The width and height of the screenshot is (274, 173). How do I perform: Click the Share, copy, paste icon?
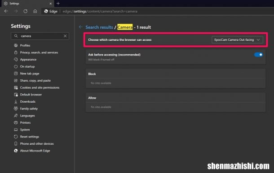[x=16, y=80]
